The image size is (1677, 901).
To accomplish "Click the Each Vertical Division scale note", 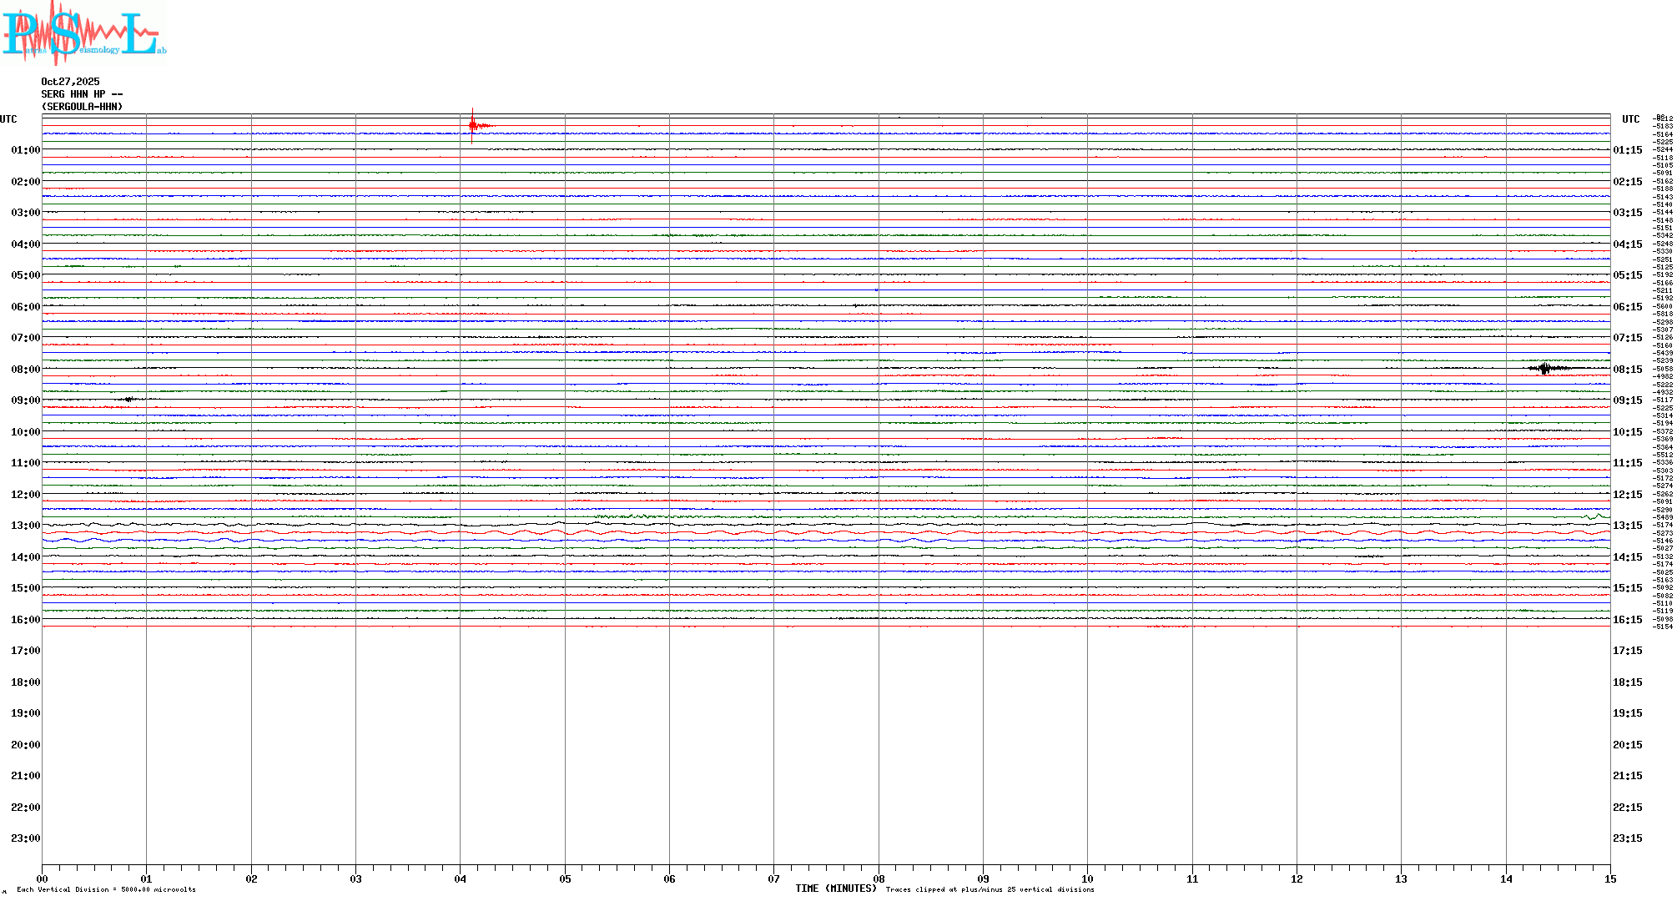I will pyautogui.click(x=106, y=889).
